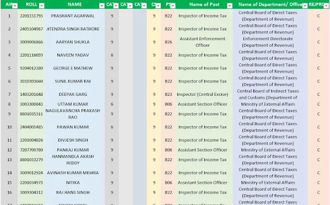Click roll number 2201034973
This screenshot has width=330, height=205.
(x=31, y=182)
